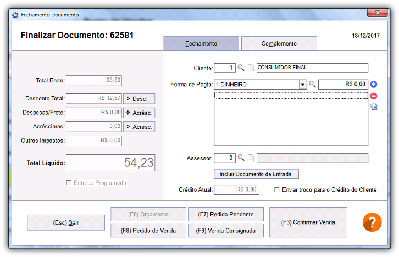Click the Desc. discount button
Screen dimensions: 399x257
pyautogui.click(x=139, y=99)
